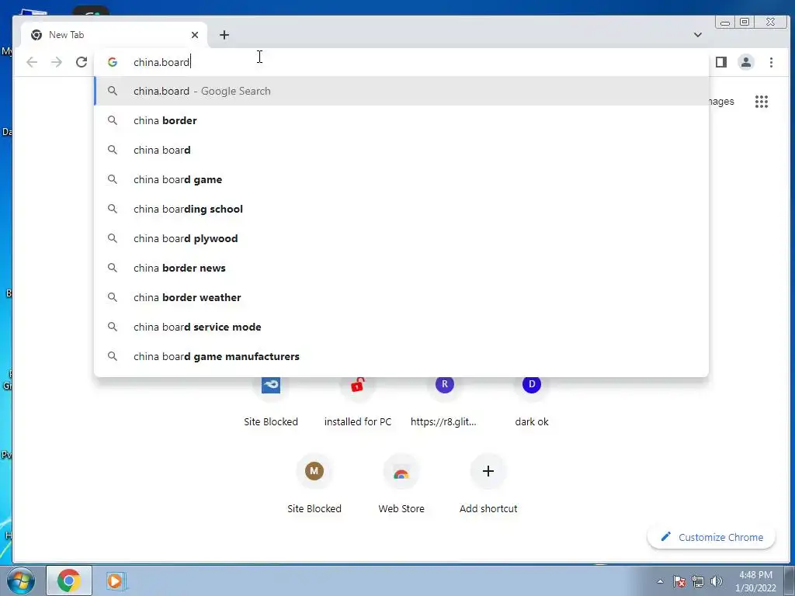Choose 'china.board - Google Search' suggestion
Screen dimensions: 795x596
tap(401, 92)
